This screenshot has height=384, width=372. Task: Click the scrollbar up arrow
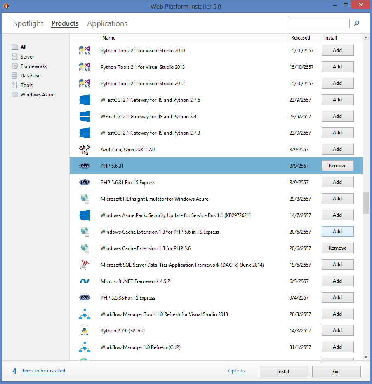[366, 38]
